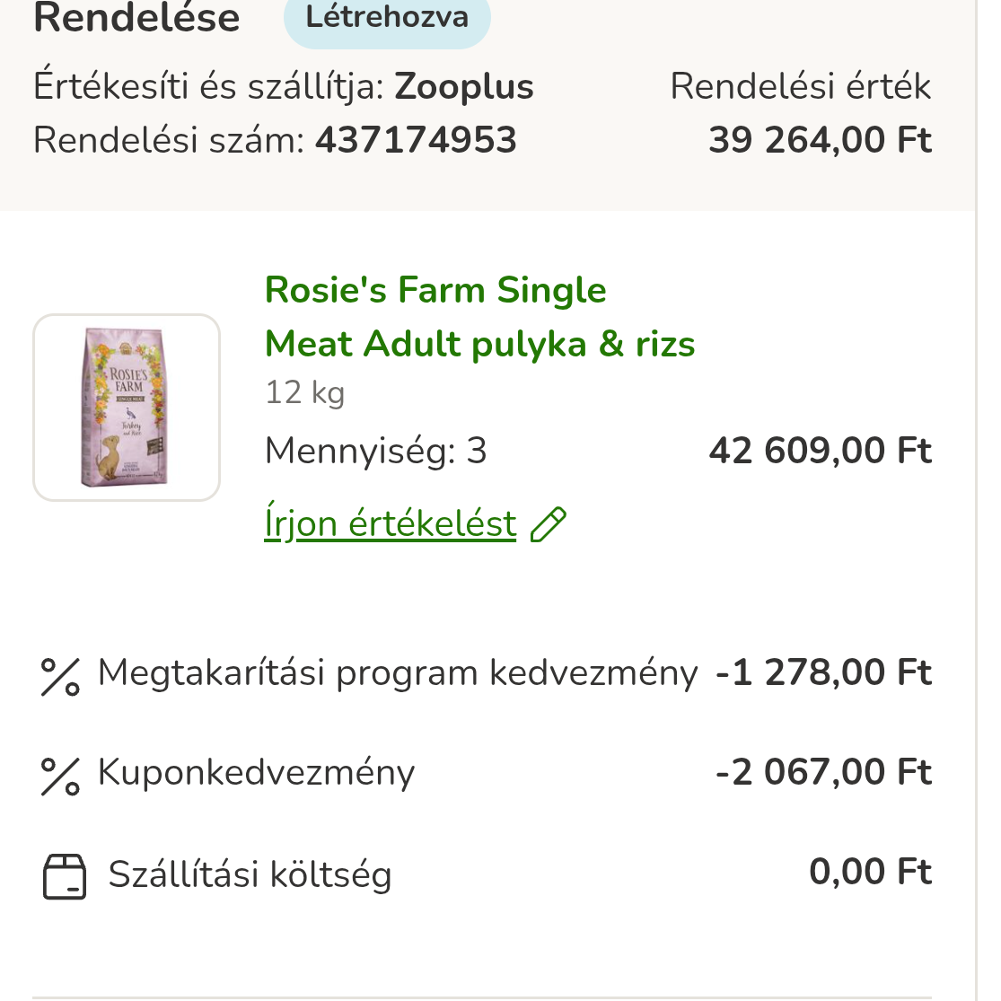The image size is (1001, 1001).
Task: Click the Megtakarítási program kedvezmény label
Action: pyautogui.click(x=397, y=673)
